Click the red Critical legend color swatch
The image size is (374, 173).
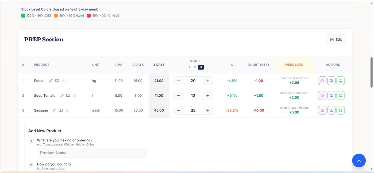(x=89, y=15)
